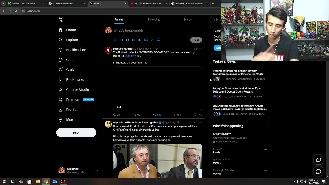Open Windows taskbar search
329x185 pixels.
(12, 182)
